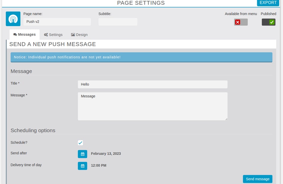283x184 pixels.
Task: Click the 12:00 PM time text
Action: coord(99,165)
